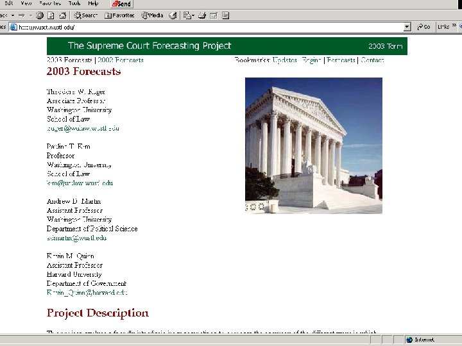Image resolution: width=462 pixels, height=346 pixels.
Task: Click the Mail toolbar icon
Action: tap(188, 15)
